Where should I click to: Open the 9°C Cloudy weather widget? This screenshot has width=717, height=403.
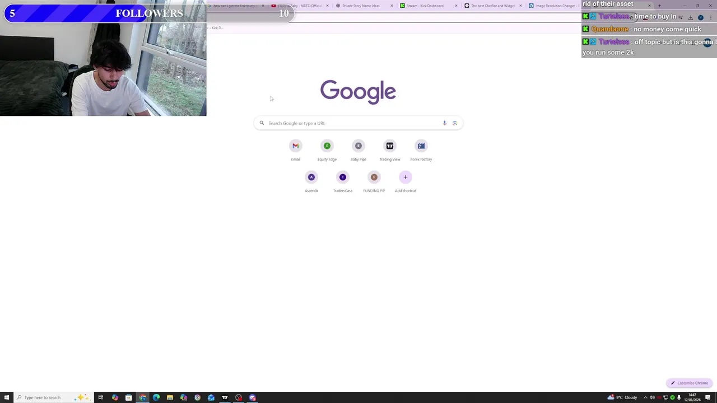(622, 397)
